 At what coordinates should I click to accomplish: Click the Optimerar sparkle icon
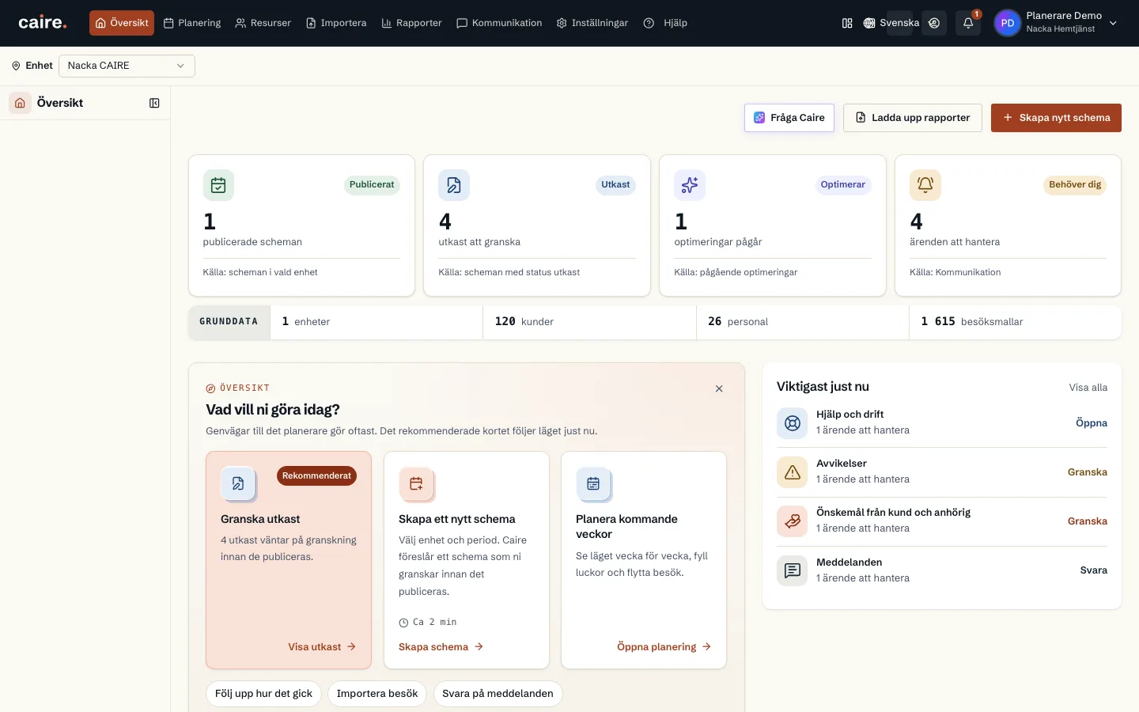pos(690,185)
